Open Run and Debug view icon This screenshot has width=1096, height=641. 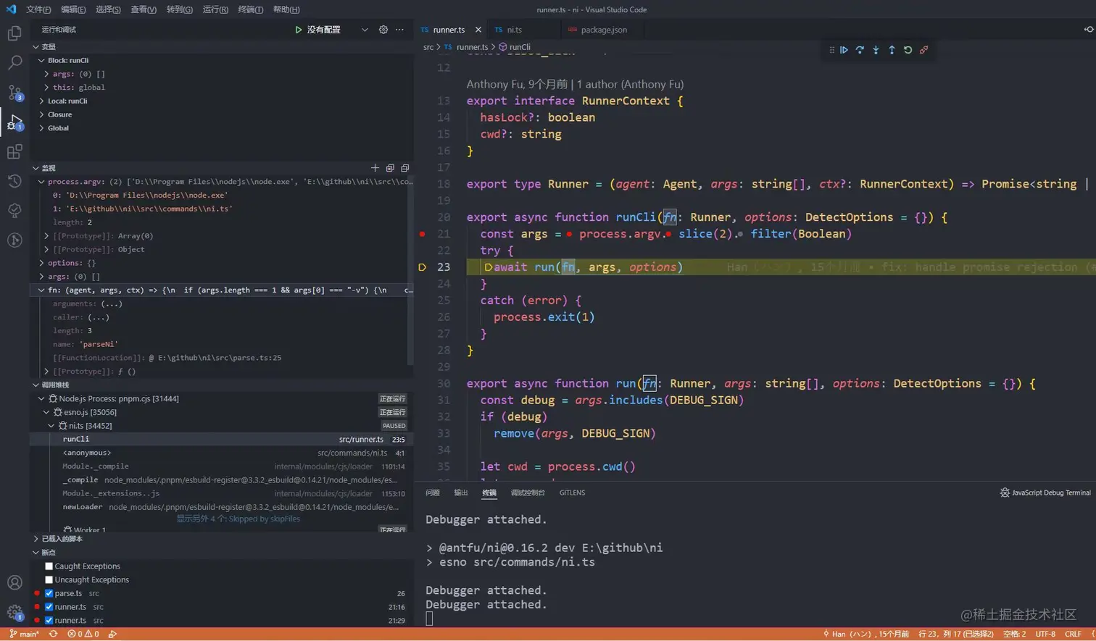point(14,122)
